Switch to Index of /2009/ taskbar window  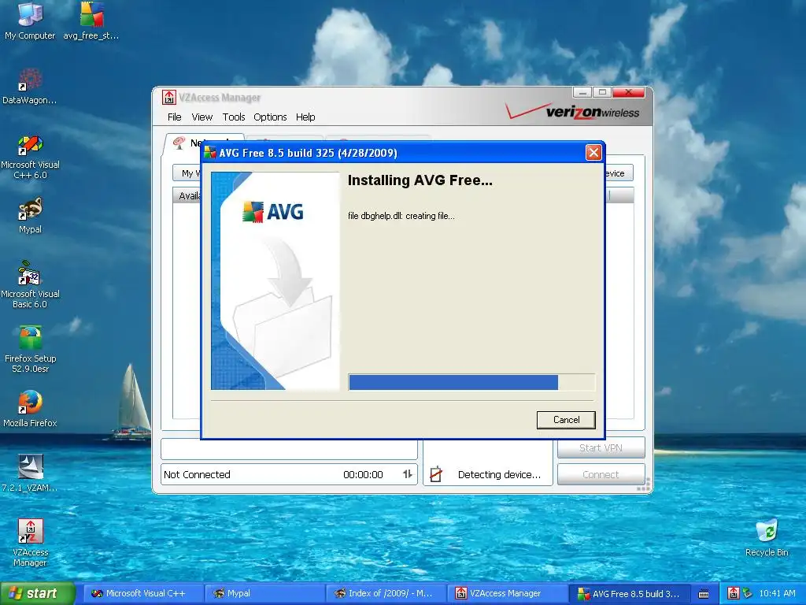point(387,593)
